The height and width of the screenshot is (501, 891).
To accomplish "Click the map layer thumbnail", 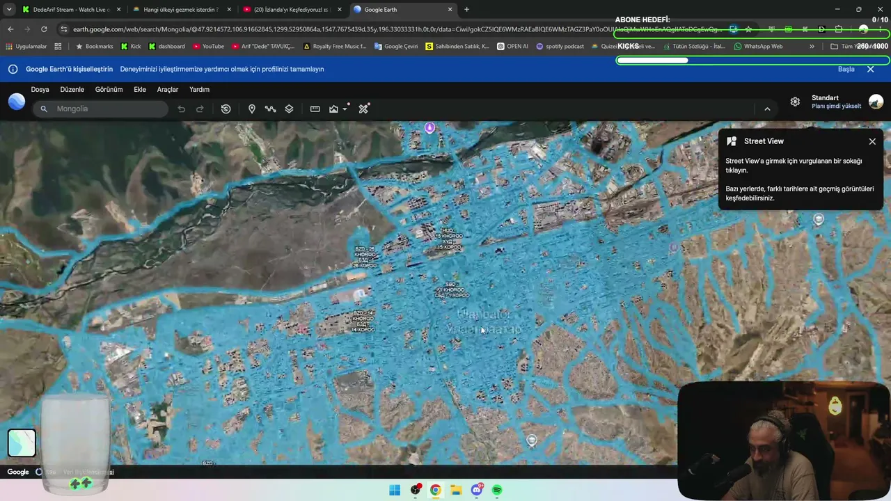I will [22, 443].
